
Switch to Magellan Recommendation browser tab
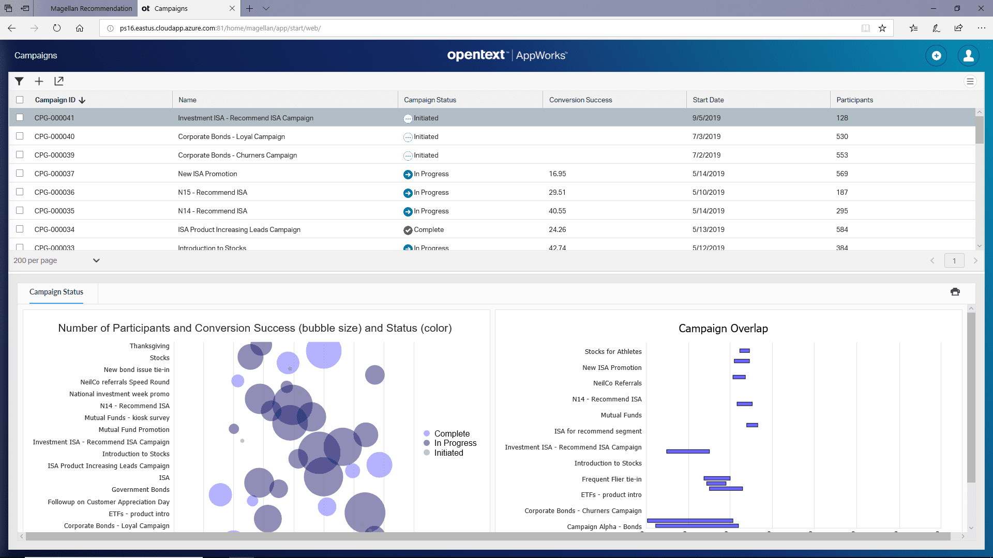92,8
